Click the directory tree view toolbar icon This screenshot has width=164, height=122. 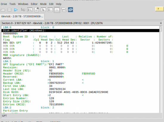click(43, 10)
